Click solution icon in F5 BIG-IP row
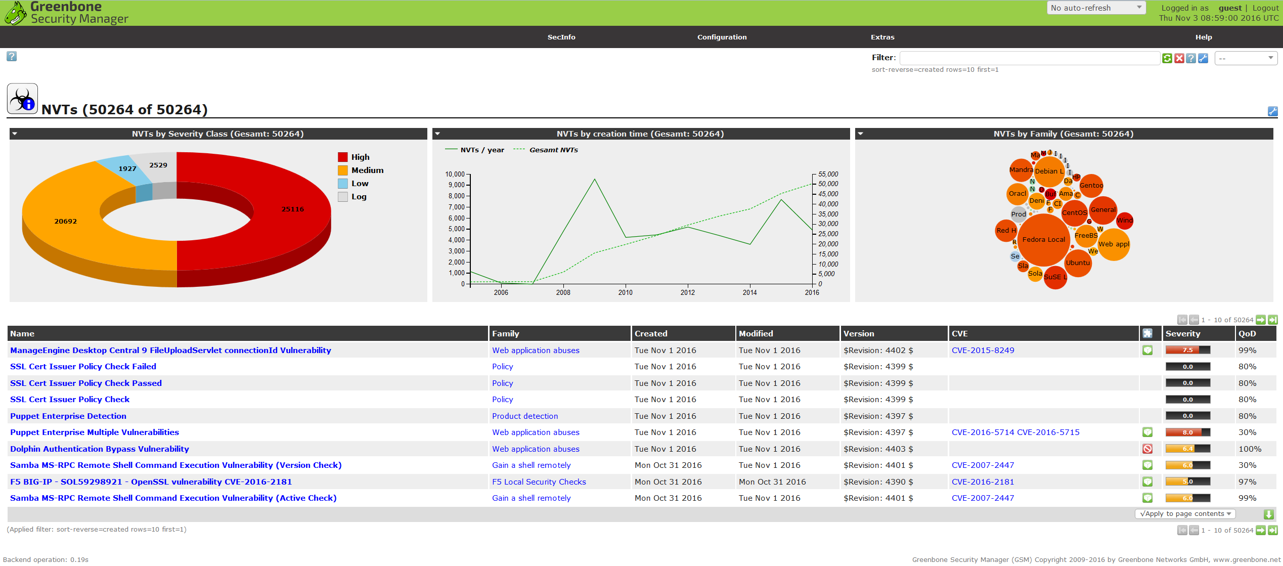1283x566 pixels. coord(1147,482)
